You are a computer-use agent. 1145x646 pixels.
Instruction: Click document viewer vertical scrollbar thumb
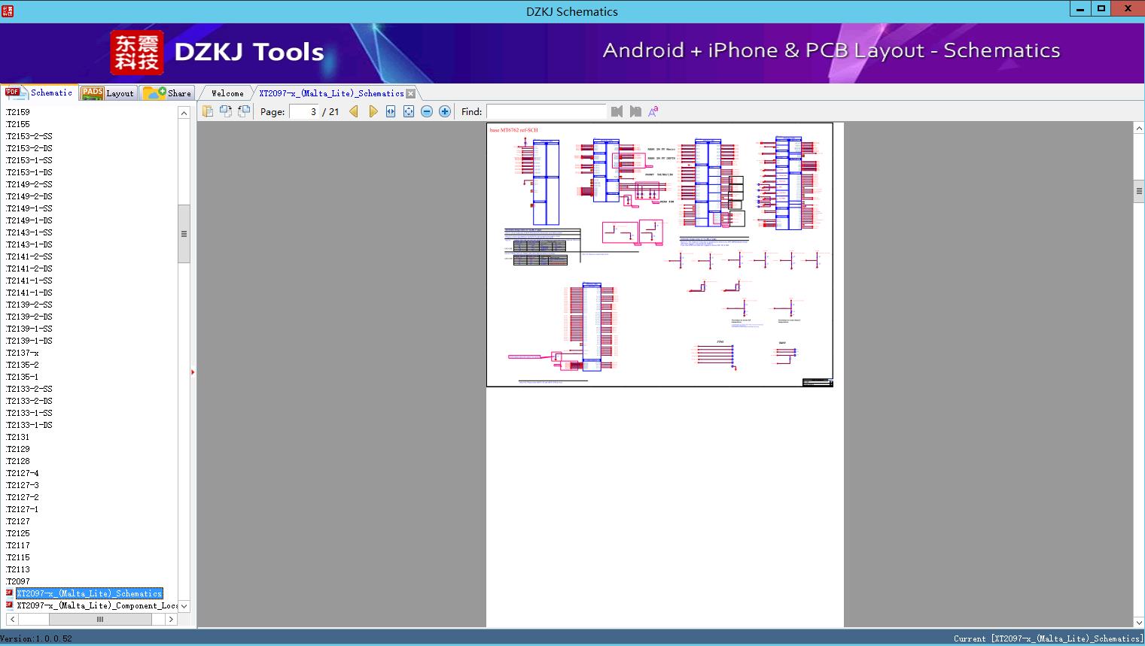tap(1139, 191)
